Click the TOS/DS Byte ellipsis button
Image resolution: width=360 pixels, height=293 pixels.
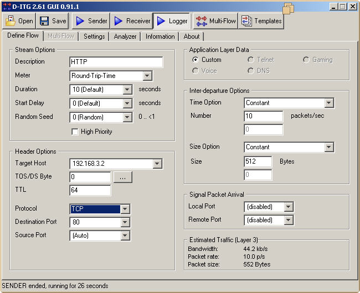[123, 177]
